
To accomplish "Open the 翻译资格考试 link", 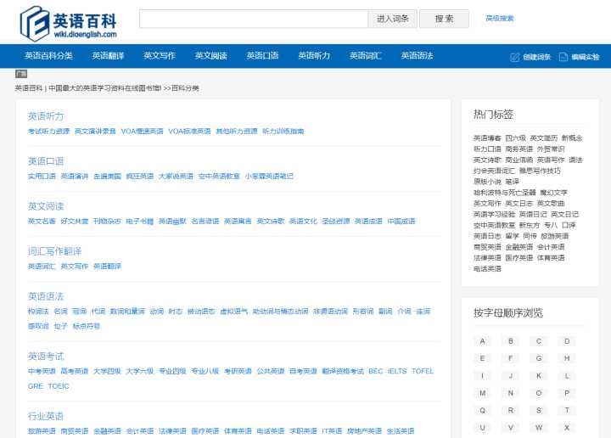I will pyautogui.click(x=343, y=371).
